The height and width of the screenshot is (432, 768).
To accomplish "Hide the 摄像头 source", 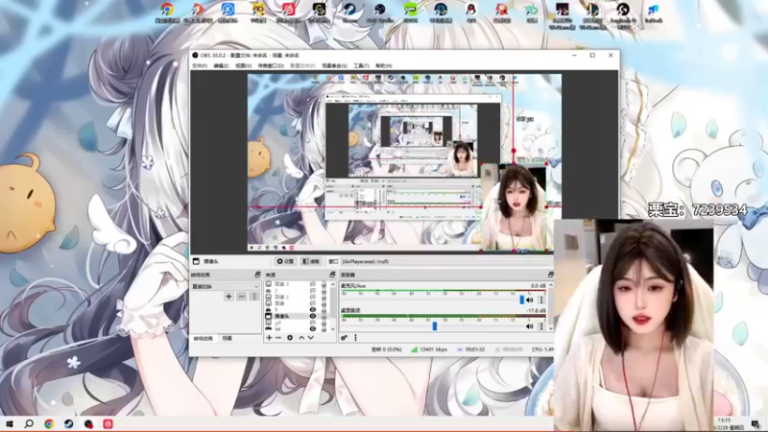I will click(313, 316).
